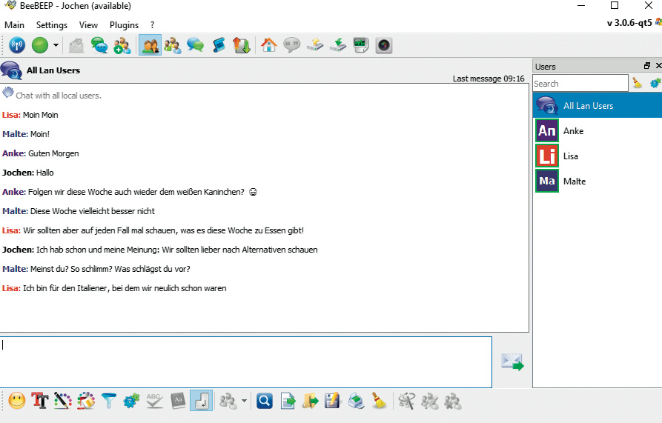Click the gray quote bubble icon
The width and height of the screenshot is (662, 423).
[x=292, y=45]
